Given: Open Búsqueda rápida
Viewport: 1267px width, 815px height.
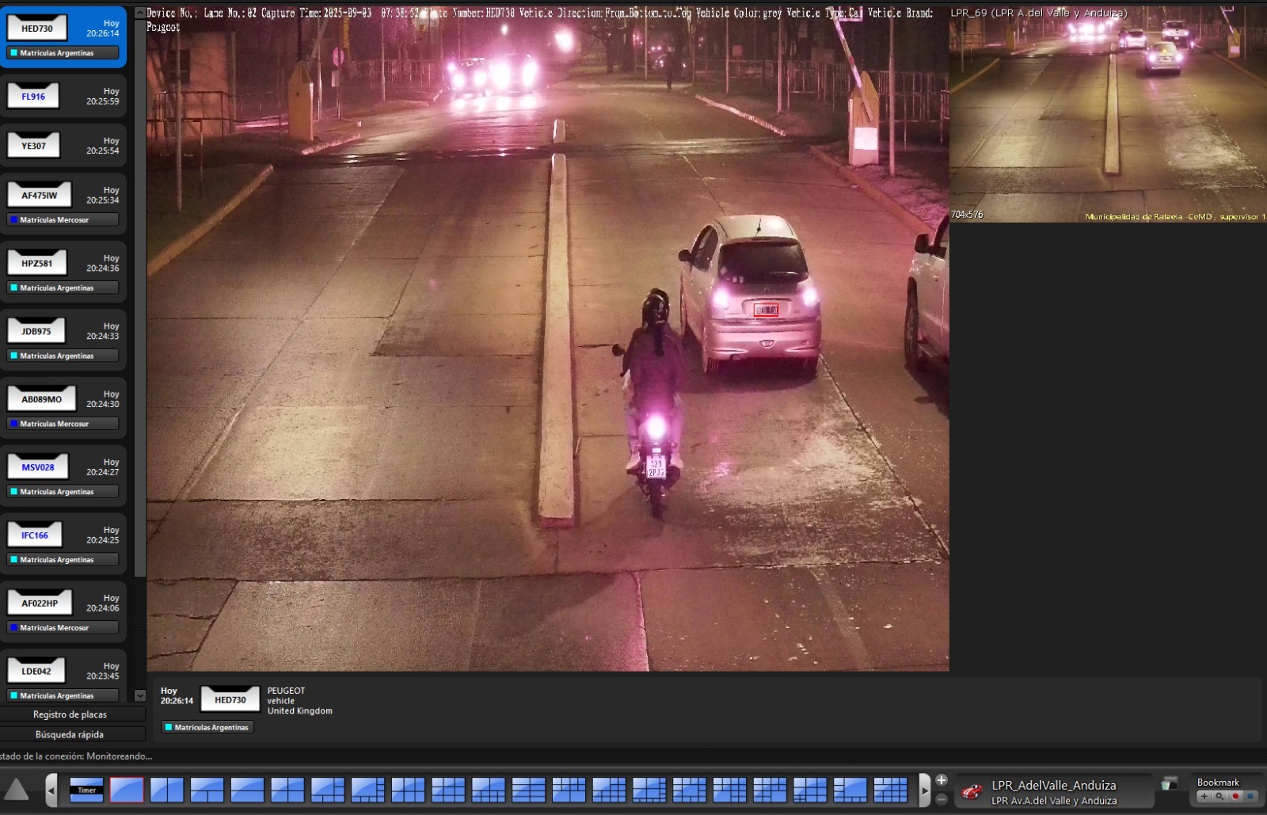Looking at the screenshot, I should tap(70, 734).
